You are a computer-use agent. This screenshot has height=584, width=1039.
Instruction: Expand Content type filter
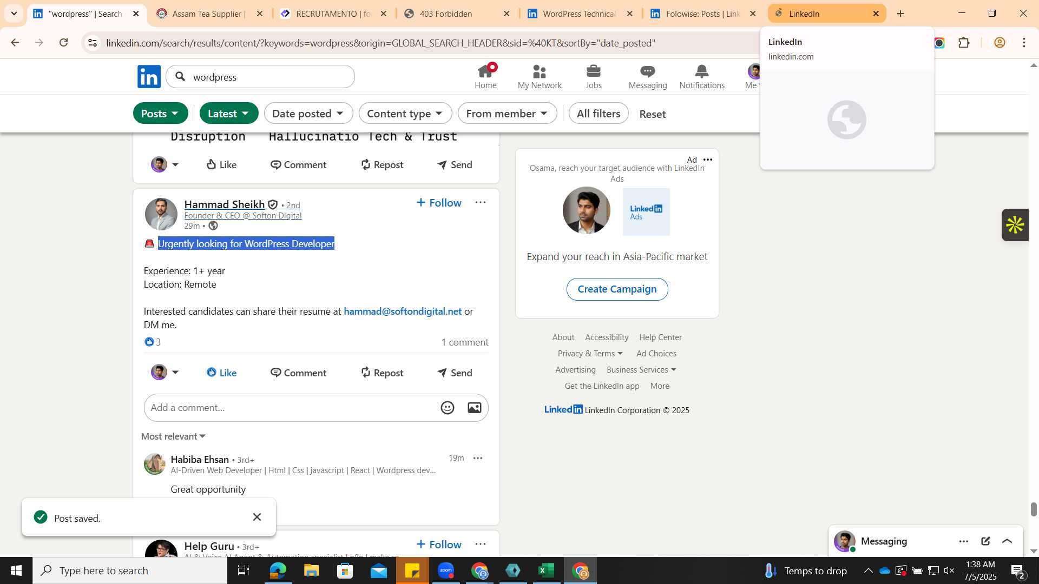[x=405, y=114]
